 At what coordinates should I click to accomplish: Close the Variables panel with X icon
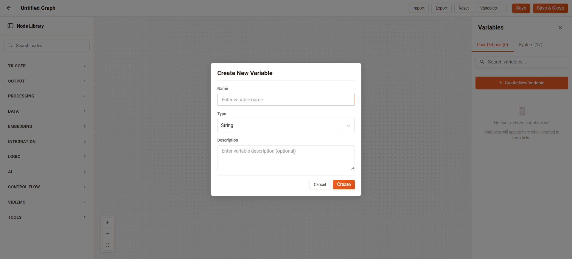560,28
